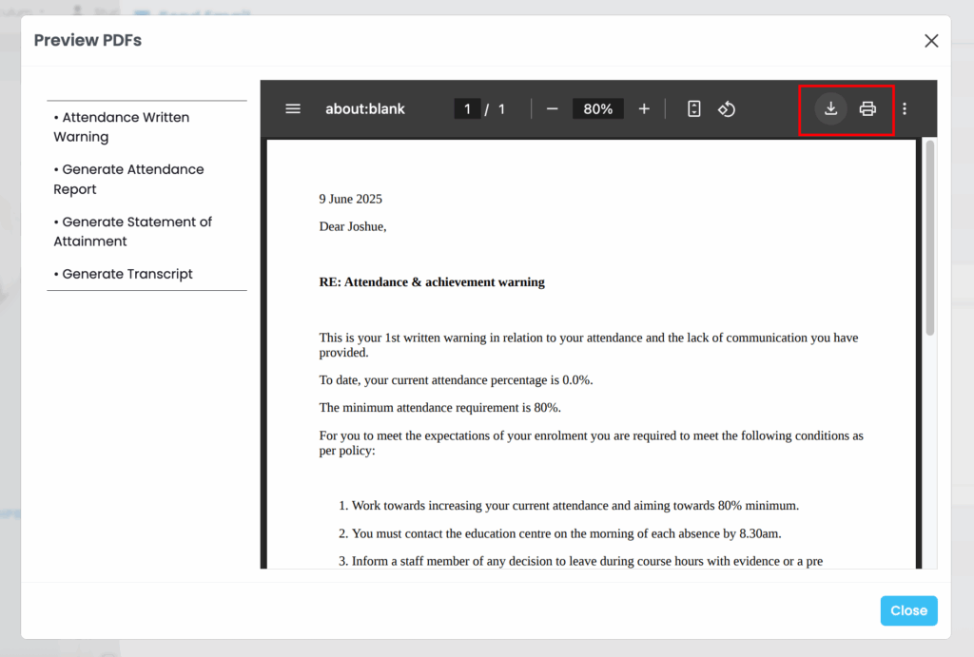The width and height of the screenshot is (974, 657).
Task: Click the 'For you to meet the expectations' paragraph
Action: coord(591,443)
